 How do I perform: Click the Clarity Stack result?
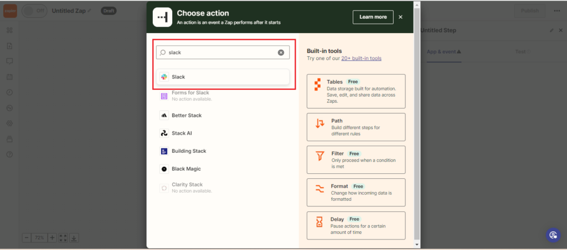coord(223,188)
